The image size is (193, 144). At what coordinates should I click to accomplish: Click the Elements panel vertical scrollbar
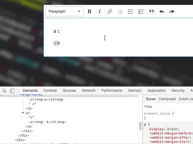click(140, 126)
